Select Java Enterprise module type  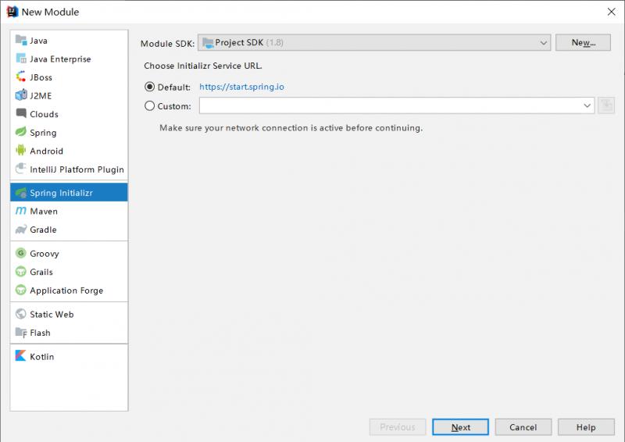point(60,59)
